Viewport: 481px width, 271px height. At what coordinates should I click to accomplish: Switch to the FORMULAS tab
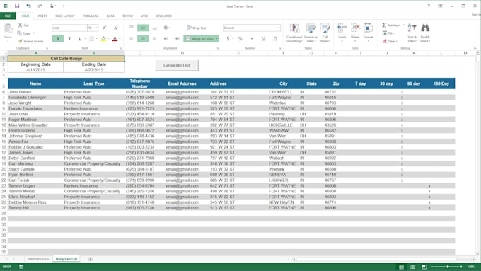tap(91, 16)
